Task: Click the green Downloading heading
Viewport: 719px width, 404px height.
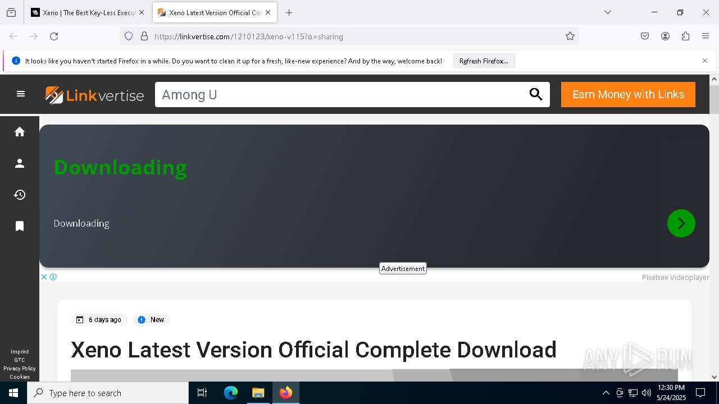Action: [120, 167]
